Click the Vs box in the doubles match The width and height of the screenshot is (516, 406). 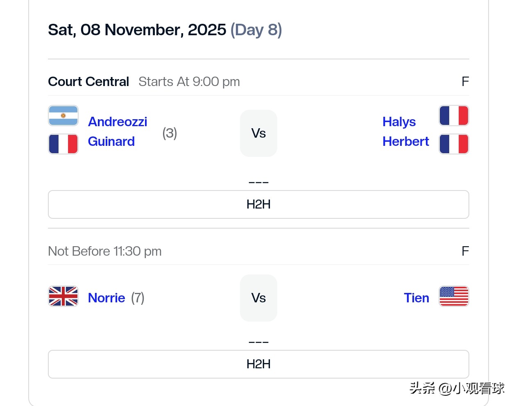click(x=258, y=133)
